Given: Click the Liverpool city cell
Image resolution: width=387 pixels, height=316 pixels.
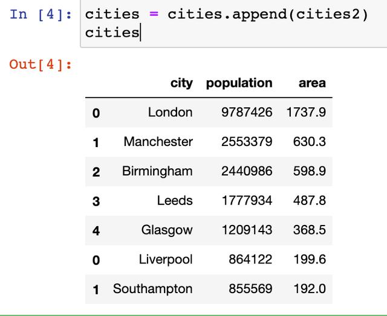Looking at the screenshot, I should [166, 260].
